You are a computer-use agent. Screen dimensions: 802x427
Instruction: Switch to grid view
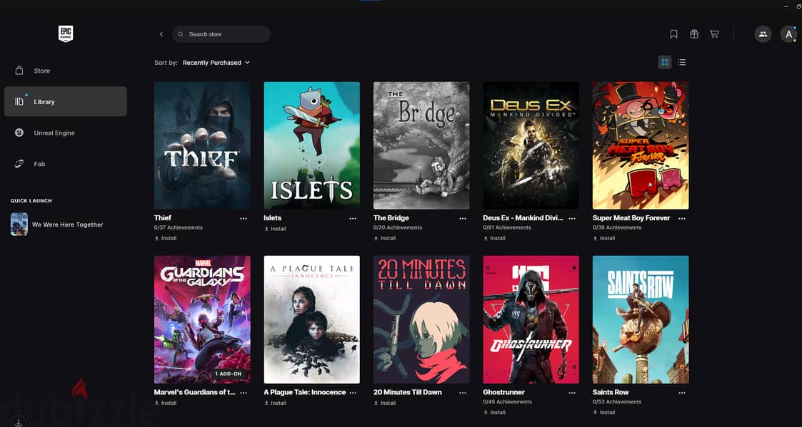(x=665, y=62)
